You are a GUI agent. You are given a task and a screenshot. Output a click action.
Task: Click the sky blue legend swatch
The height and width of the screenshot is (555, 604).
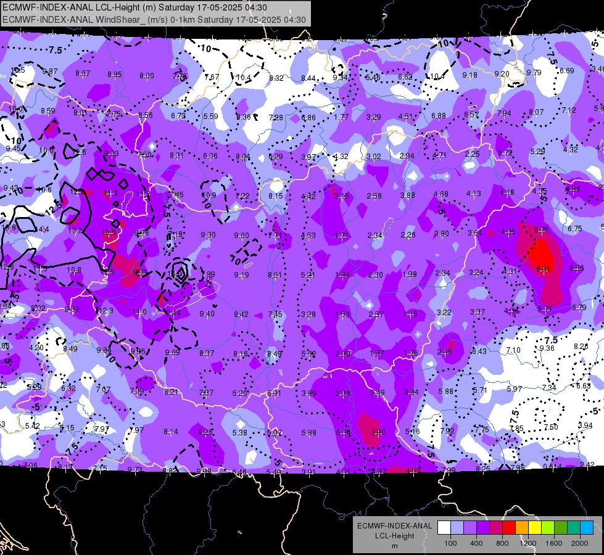(x=587, y=528)
